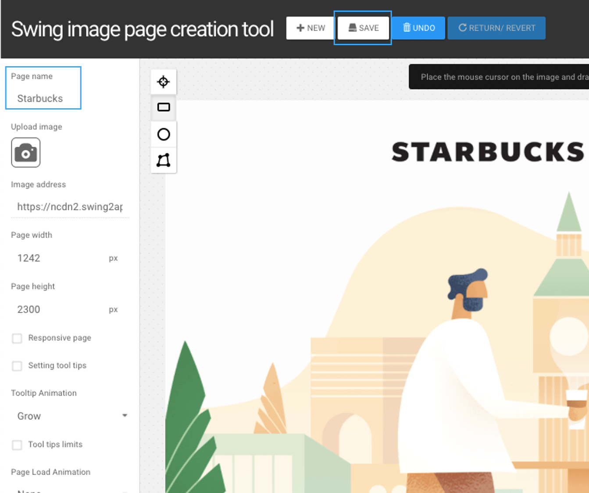
Task: Click the Tooltip Animation dropdown arrow
Action: coord(125,415)
